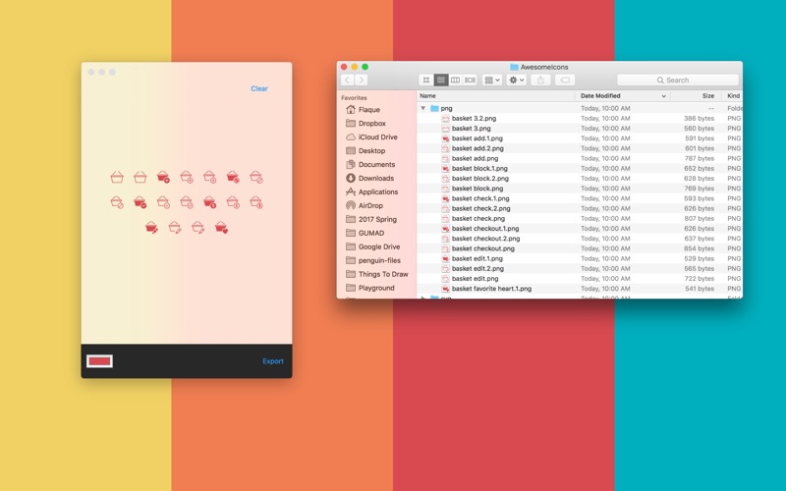Open the Finder gear action menu
Image resolution: width=786 pixels, height=491 pixels.
pyautogui.click(x=517, y=81)
